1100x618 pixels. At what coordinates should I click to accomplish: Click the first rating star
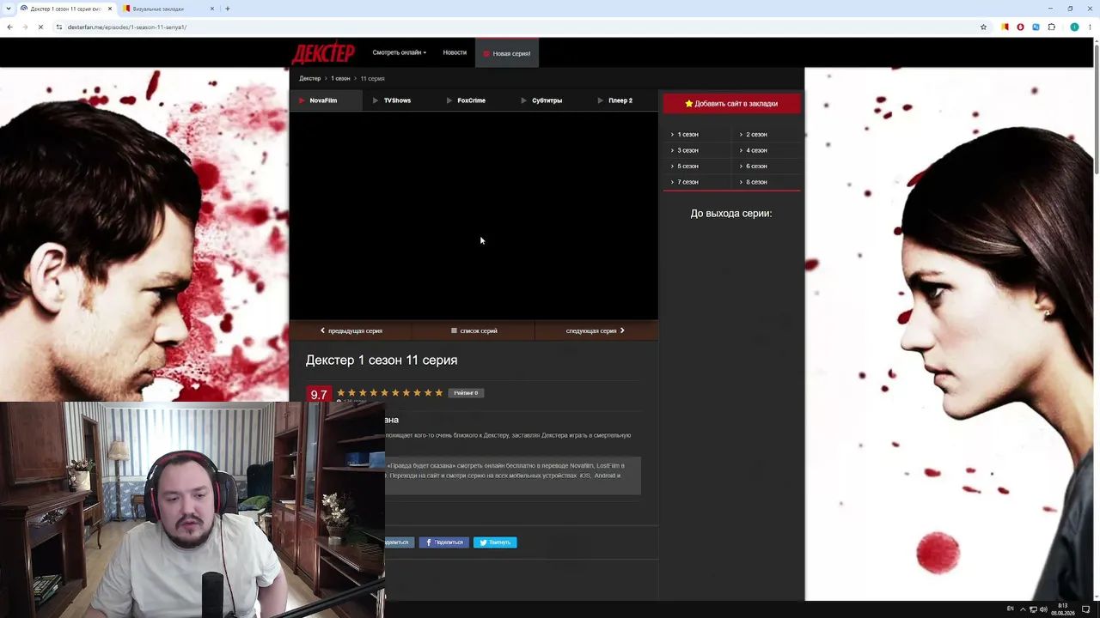[341, 392]
